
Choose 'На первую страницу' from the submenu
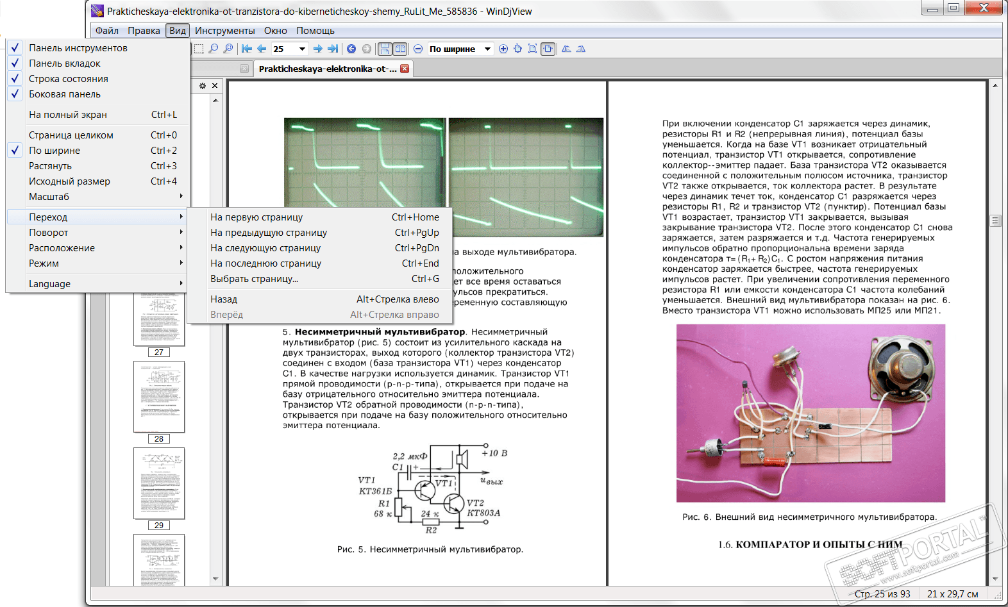pyautogui.click(x=256, y=217)
